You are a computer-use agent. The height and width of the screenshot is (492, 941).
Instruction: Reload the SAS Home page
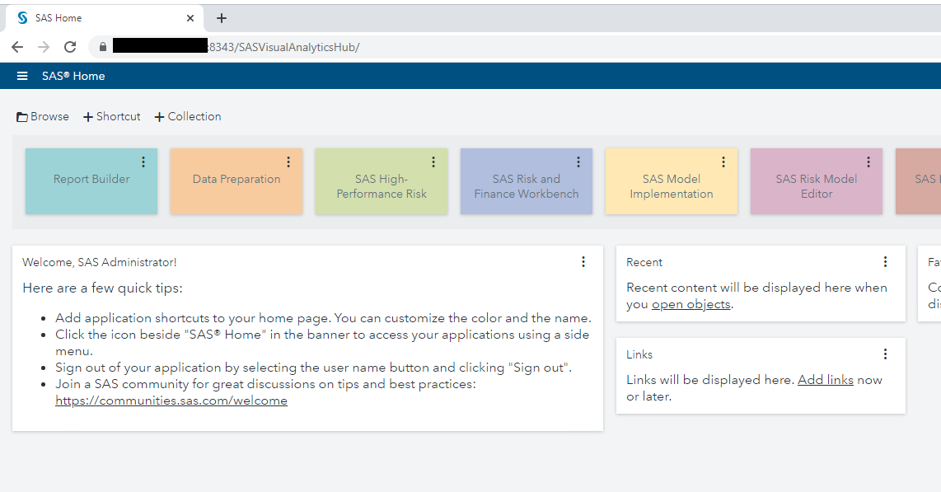[x=70, y=47]
